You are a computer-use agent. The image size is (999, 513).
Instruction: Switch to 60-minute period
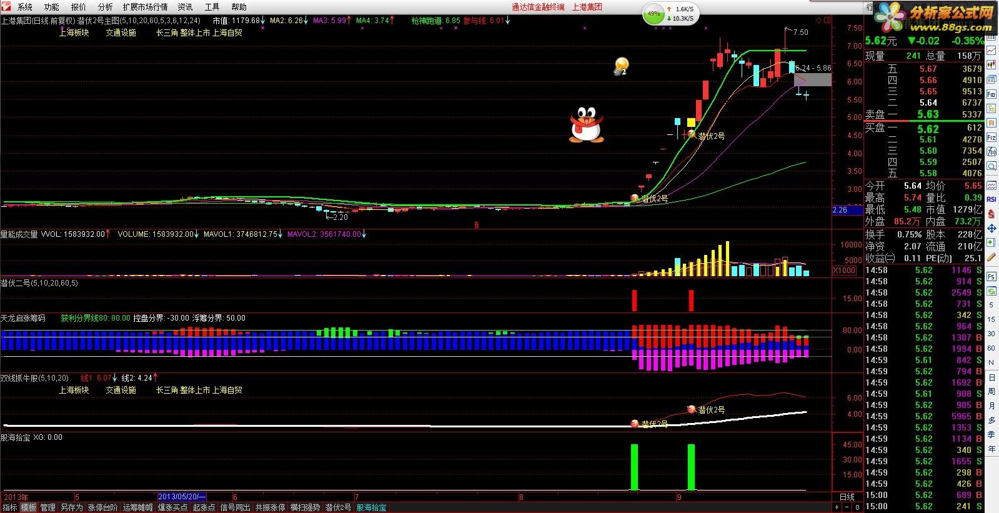pyautogui.click(x=992, y=347)
